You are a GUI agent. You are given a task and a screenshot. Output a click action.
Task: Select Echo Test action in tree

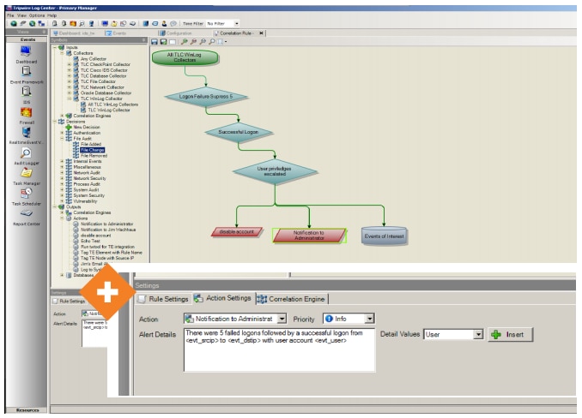coord(90,241)
